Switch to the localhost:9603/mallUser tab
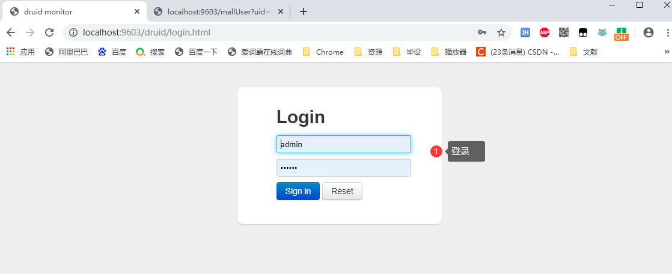672x274 pixels. 216,11
